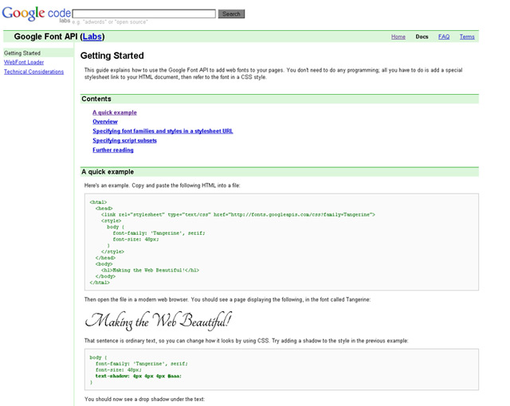Select the Docs navigation item

pyautogui.click(x=422, y=37)
